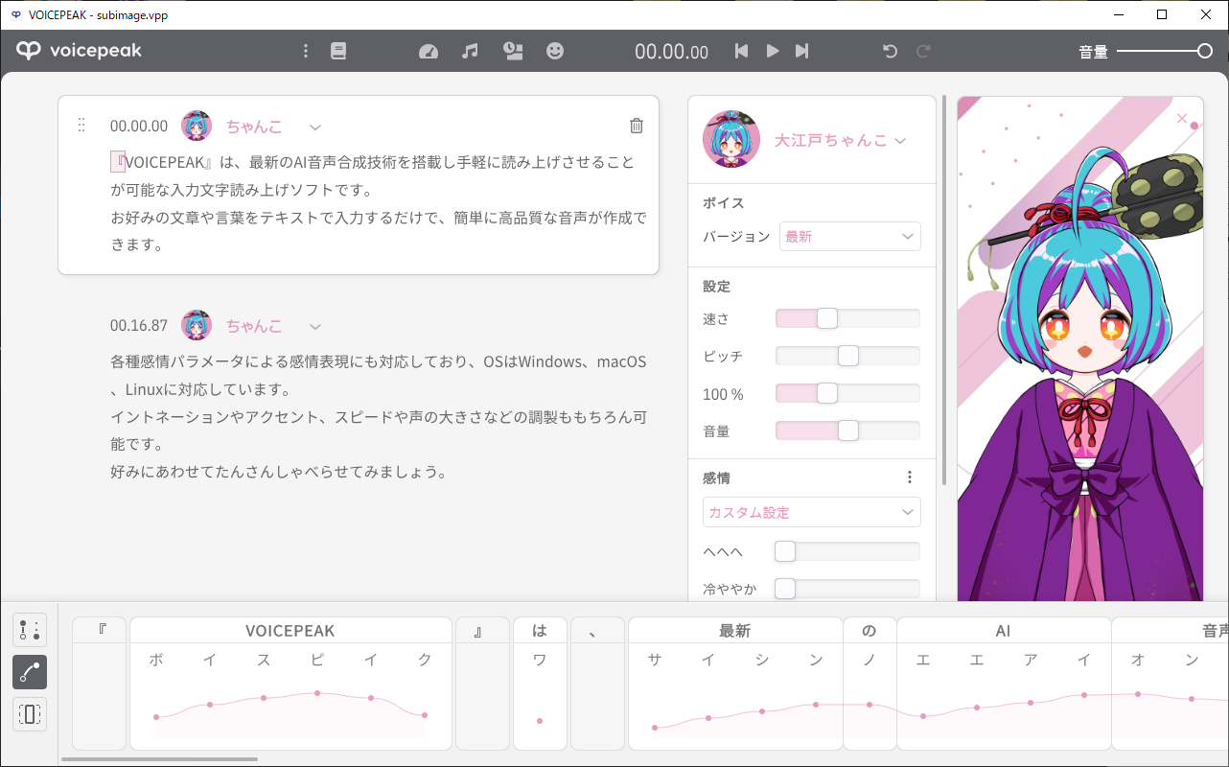Close the character image panel
1229x767 pixels.
tap(1182, 119)
